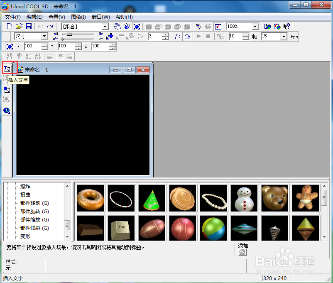Screen dimensions: 333x283
Task: Undo the last action
Action: 40,26
